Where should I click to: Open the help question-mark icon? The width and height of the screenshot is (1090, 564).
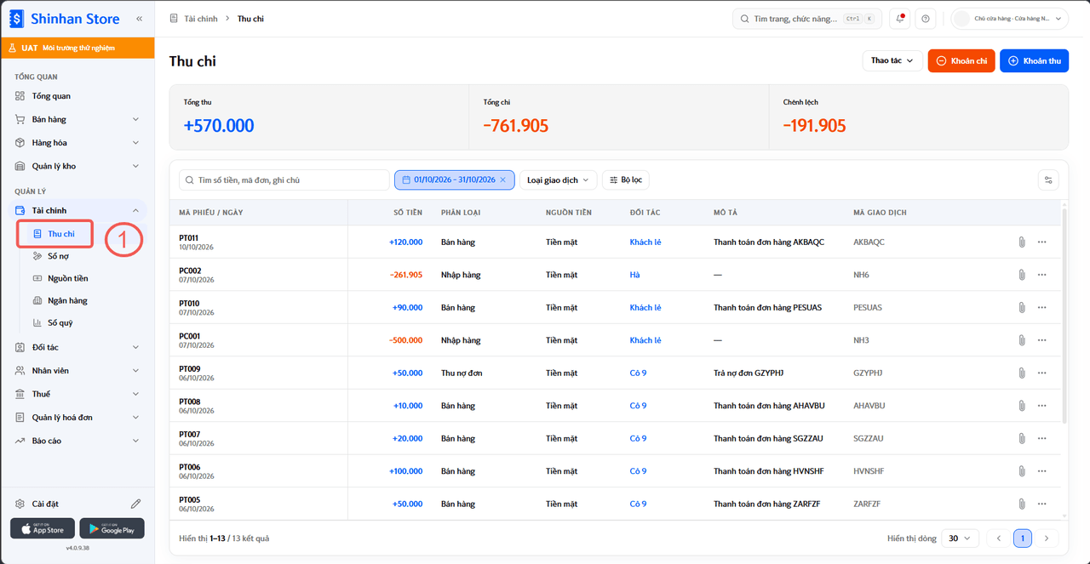926,19
